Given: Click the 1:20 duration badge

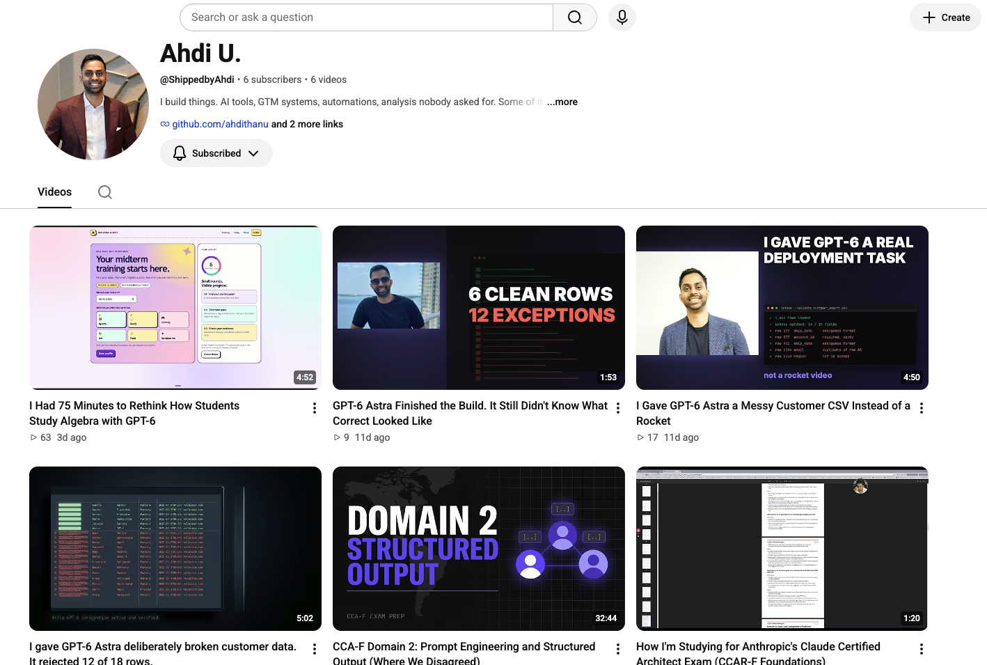Looking at the screenshot, I should [912, 618].
